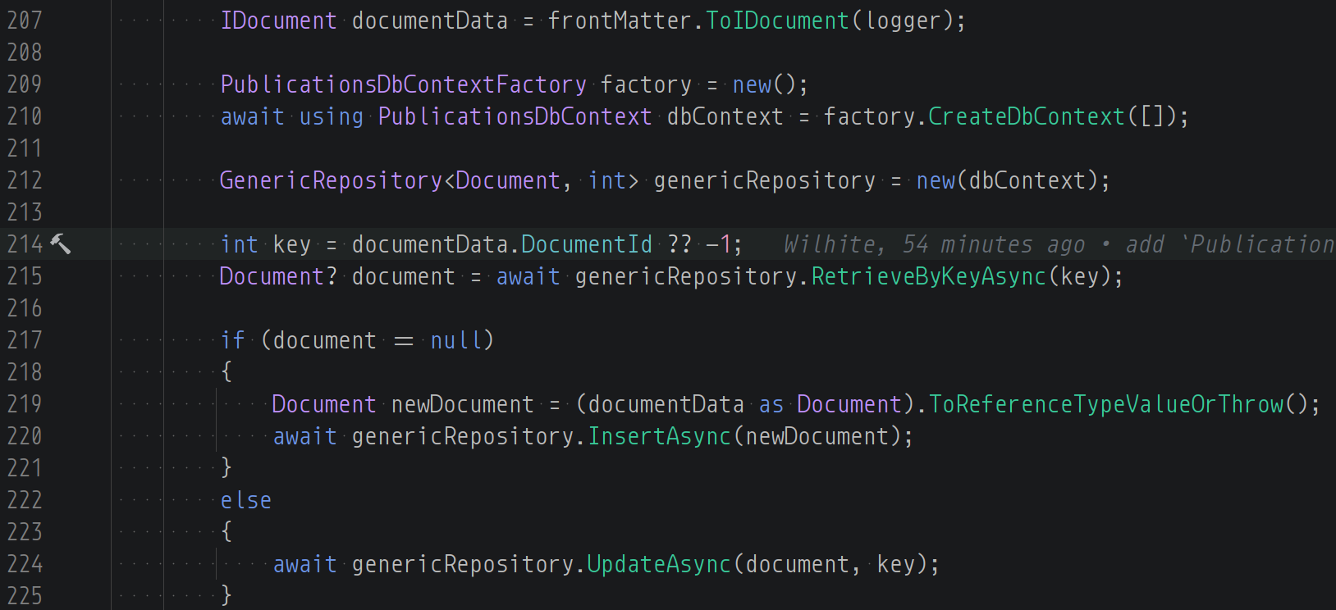Click line number 209 in the gutter
This screenshot has height=610, width=1336.
25,84
